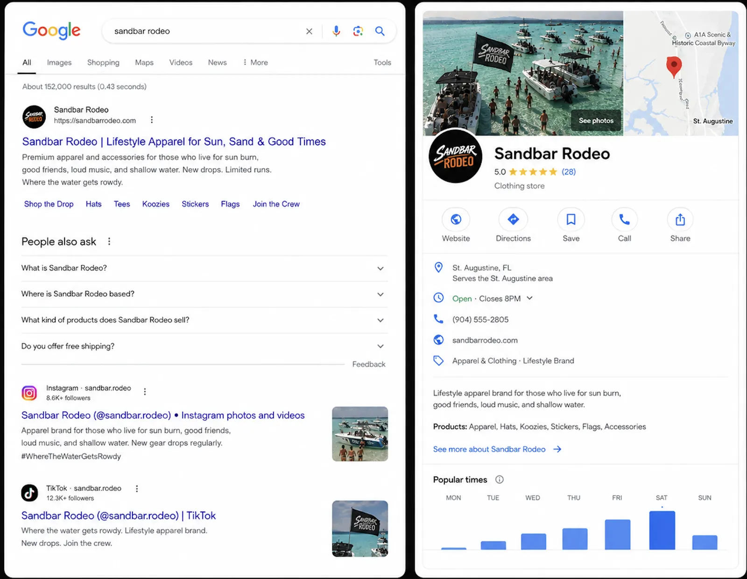Open the More search filters dropdown
This screenshot has height=579, width=747.
(x=255, y=63)
